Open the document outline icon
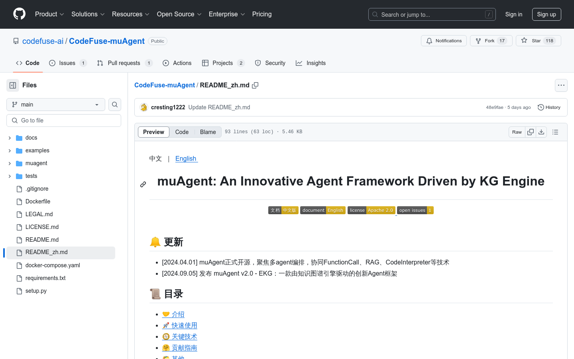 coord(555,132)
